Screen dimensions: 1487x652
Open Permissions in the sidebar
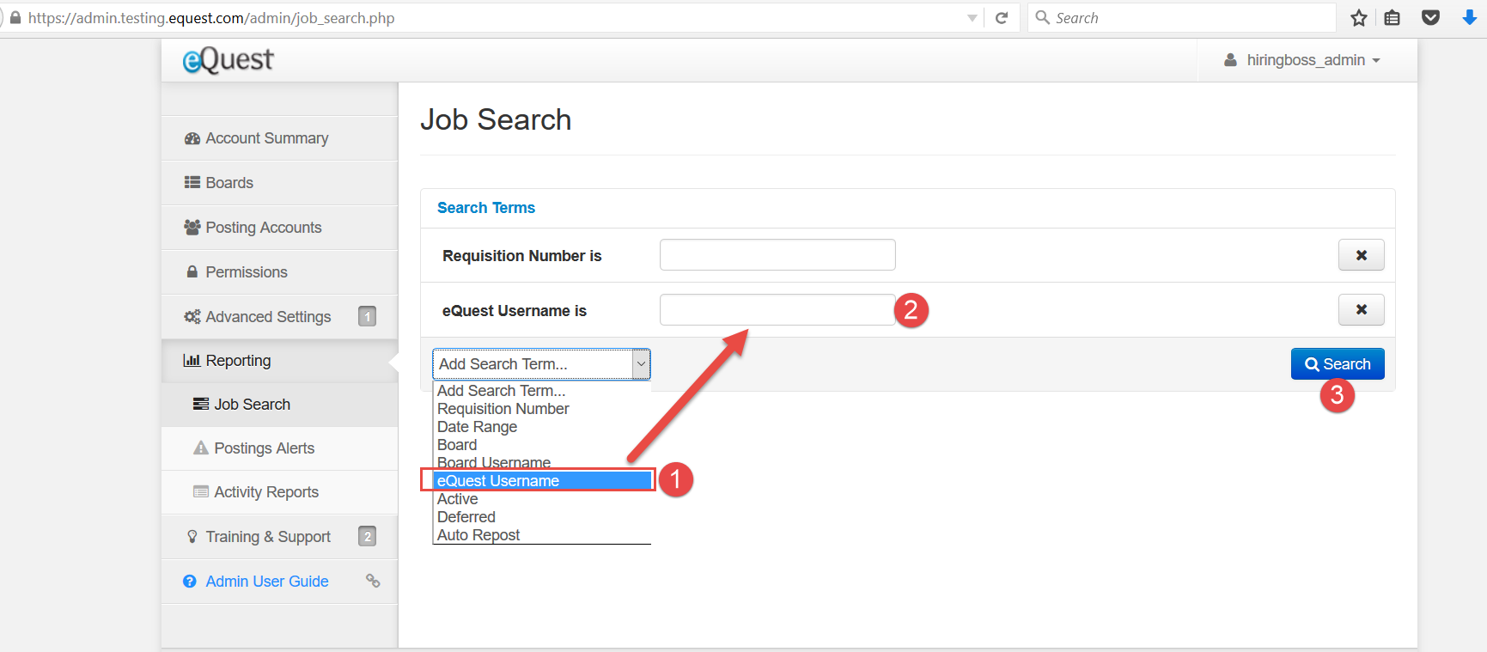coord(280,272)
